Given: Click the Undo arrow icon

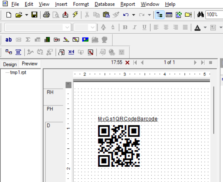Looking at the screenshot, I should tap(126, 15).
